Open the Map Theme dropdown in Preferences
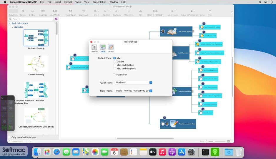This screenshot has height=159, width=276. (x=133, y=91)
